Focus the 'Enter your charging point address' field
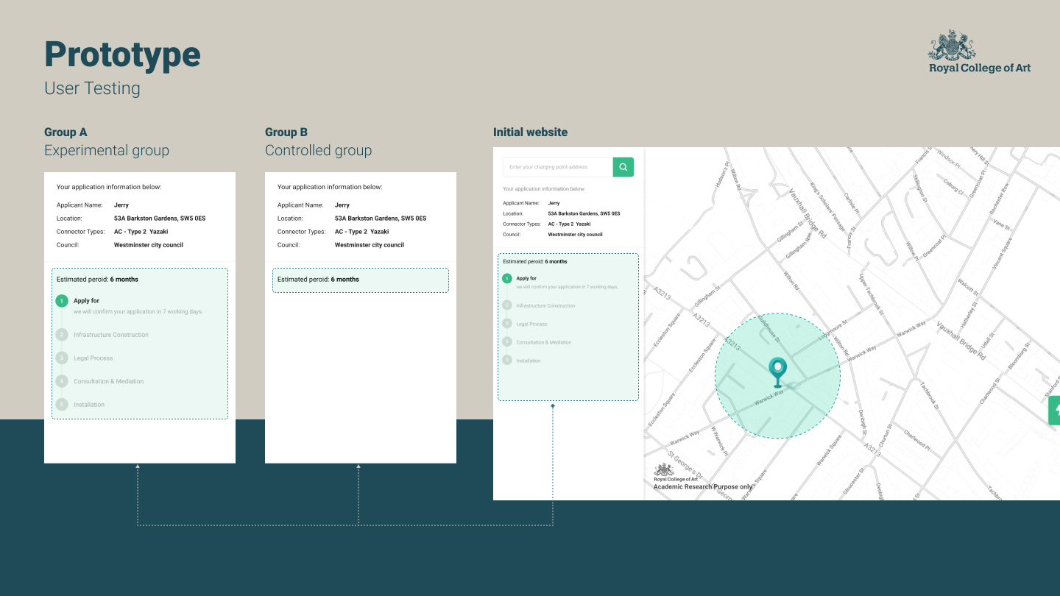Image resolution: width=1060 pixels, height=596 pixels. [x=558, y=167]
